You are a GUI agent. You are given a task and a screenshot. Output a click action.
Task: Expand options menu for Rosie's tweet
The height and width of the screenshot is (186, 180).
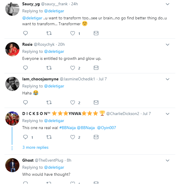point(168,45)
